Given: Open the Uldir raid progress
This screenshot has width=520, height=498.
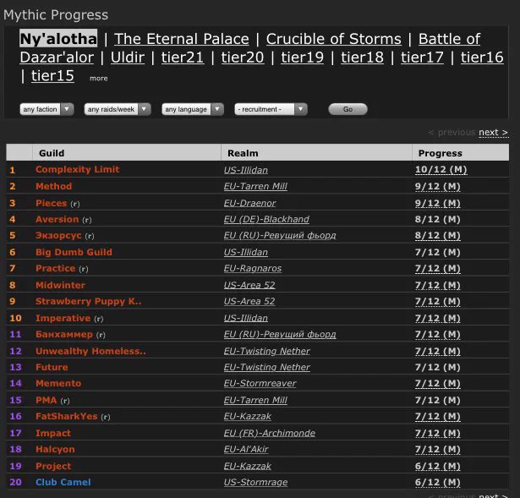Looking at the screenshot, I should (128, 57).
